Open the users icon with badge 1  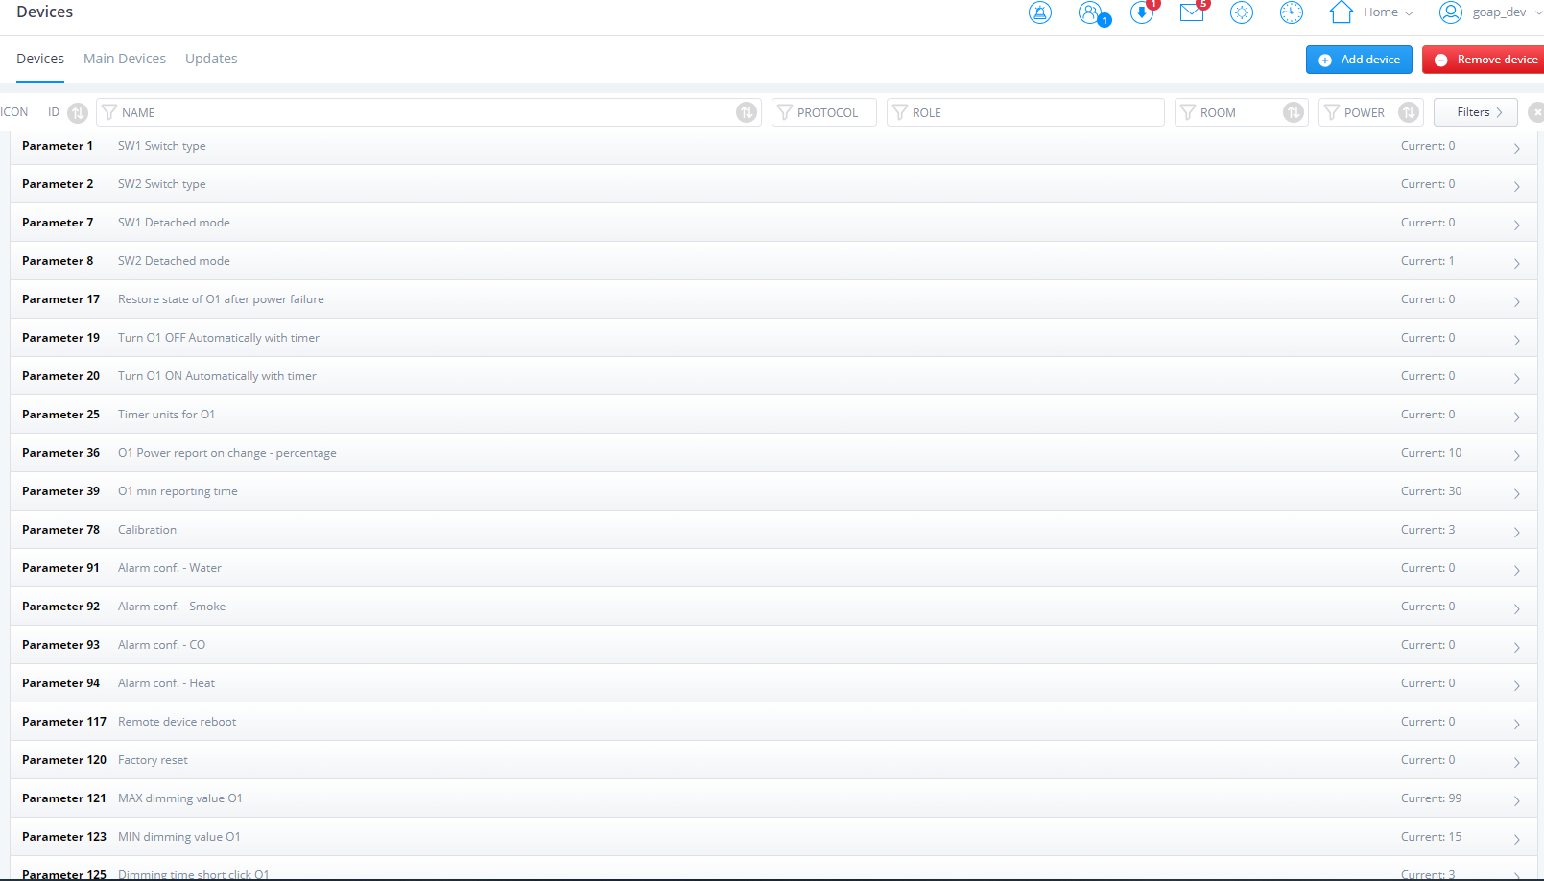[1091, 12]
